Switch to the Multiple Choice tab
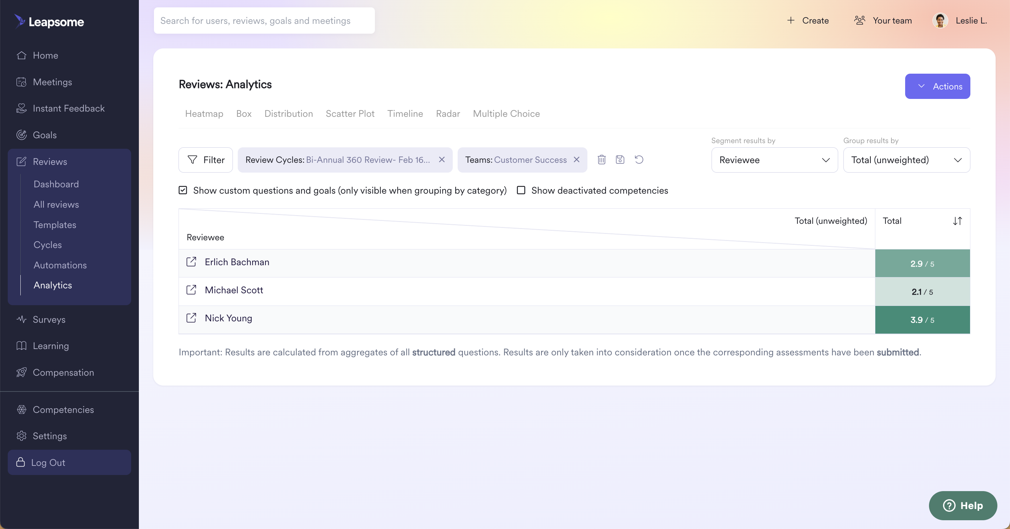The width and height of the screenshot is (1010, 529). pyautogui.click(x=506, y=114)
